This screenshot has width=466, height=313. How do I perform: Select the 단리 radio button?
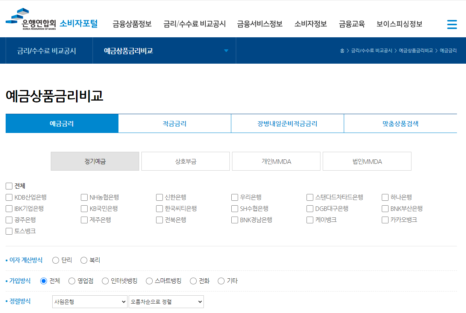56,260
